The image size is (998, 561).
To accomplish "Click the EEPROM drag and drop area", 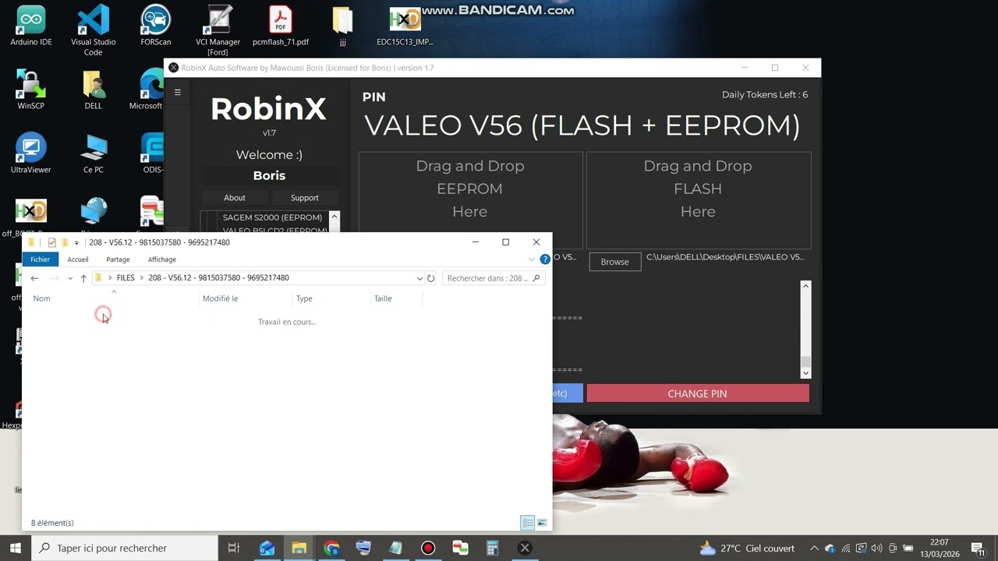I will point(470,200).
